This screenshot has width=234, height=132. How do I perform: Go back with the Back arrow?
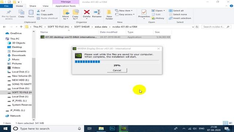pos(4,27)
